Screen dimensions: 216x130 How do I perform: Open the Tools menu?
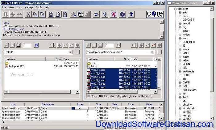tap(39, 7)
